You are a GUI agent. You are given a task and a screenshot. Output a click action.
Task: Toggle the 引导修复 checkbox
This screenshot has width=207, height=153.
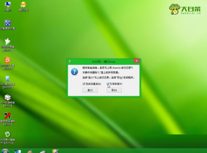pyautogui.click(x=108, y=84)
